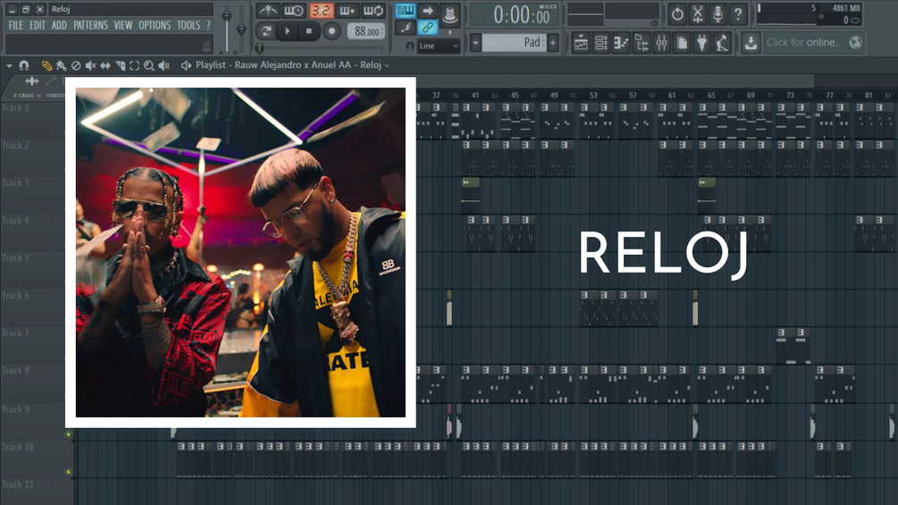This screenshot has height=505, width=898.
Task: Open the PATTERNS menu
Action: point(90,25)
